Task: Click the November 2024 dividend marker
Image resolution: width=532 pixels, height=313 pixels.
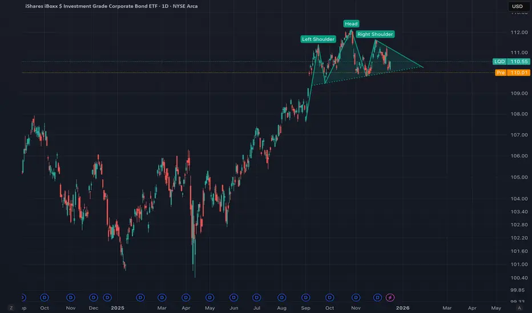Action: click(x=71, y=298)
